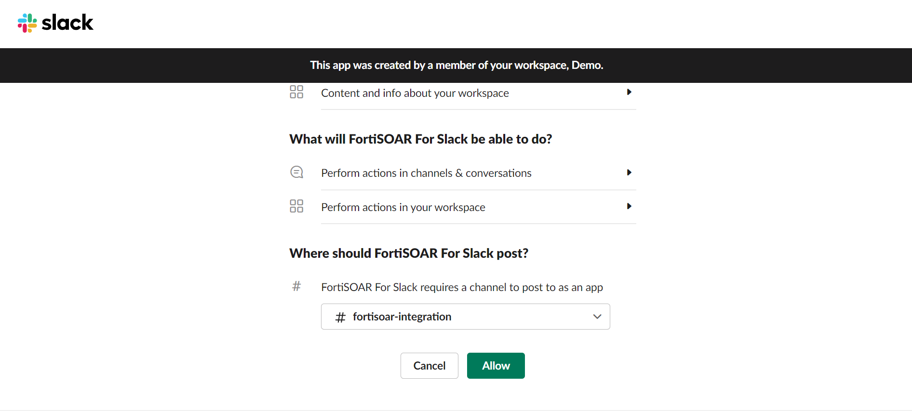Click chat bubble icon for channels & conversations
The height and width of the screenshot is (411, 912).
(x=296, y=172)
